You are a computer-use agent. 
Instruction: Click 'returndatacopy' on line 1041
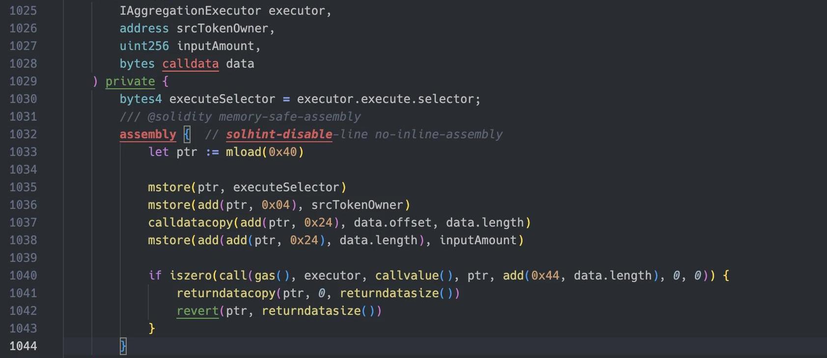[x=226, y=293]
